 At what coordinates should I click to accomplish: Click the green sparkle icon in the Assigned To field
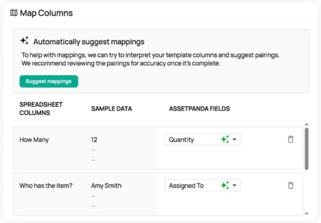225,185
